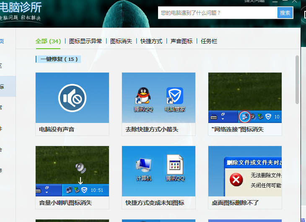Click the grey speaker icon above the arrow
This screenshot has height=222, width=306.
coord(80,168)
